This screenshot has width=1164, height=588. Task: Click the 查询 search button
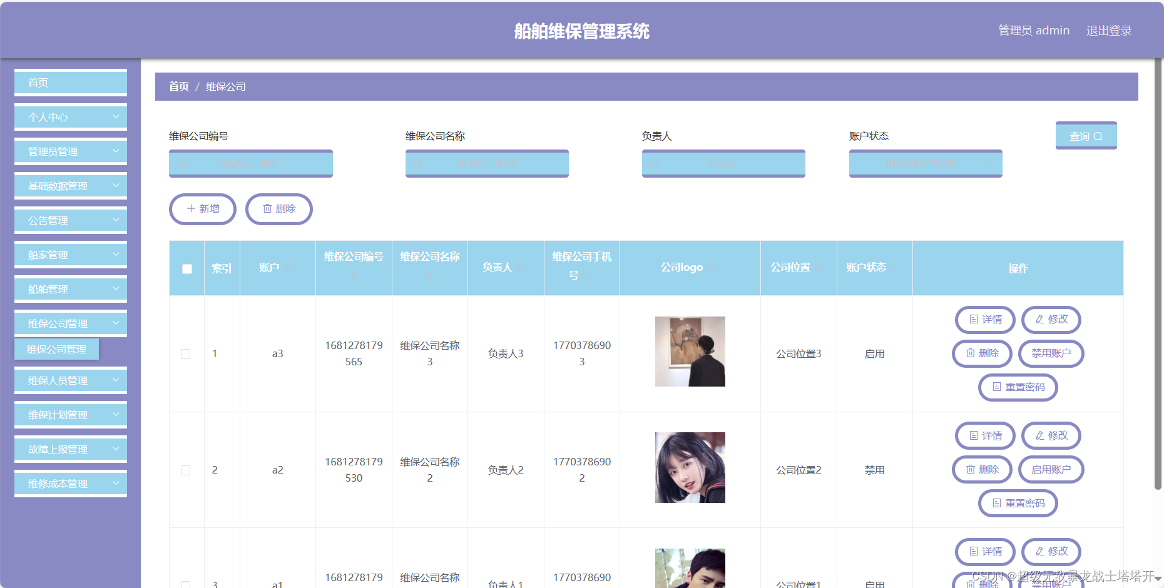pyautogui.click(x=1086, y=136)
